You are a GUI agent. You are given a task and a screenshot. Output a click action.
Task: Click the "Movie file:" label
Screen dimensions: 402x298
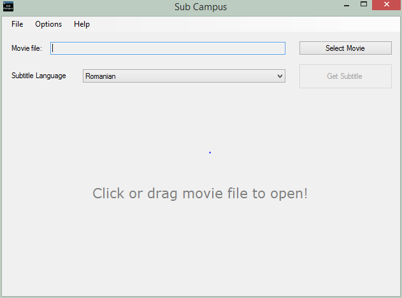click(x=27, y=48)
